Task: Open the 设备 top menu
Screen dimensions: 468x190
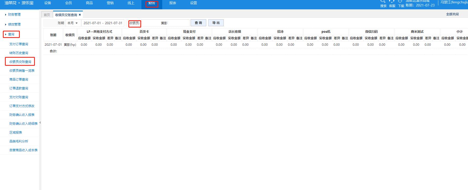Action: [48, 3]
